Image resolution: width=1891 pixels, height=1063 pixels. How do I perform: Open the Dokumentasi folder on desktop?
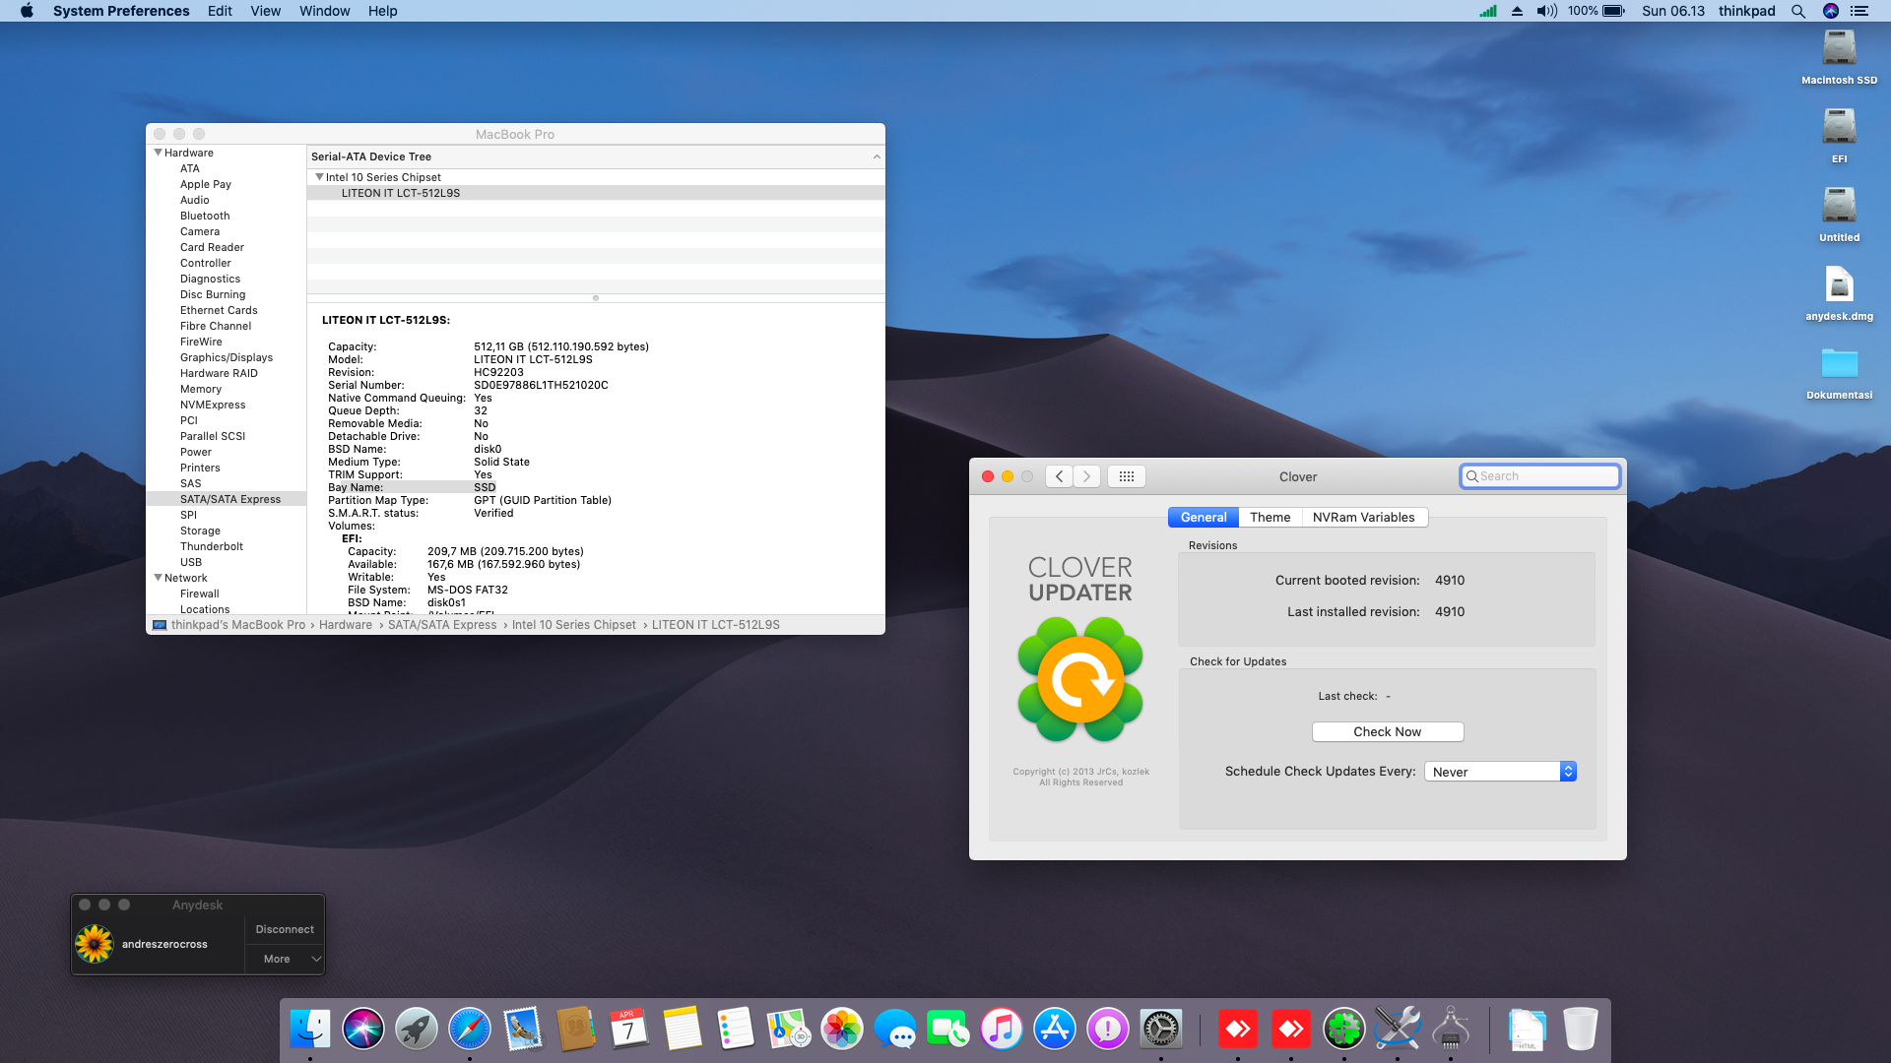tap(1839, 364)
